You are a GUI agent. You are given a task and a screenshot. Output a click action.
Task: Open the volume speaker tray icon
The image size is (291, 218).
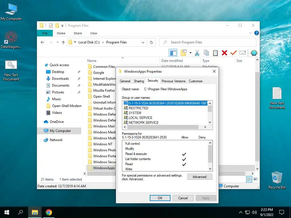tap(254, 212)
